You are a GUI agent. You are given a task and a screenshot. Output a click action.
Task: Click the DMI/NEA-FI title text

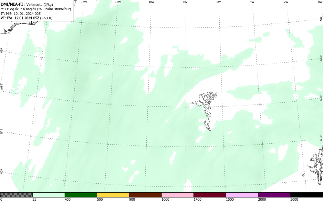pos(12,4)
